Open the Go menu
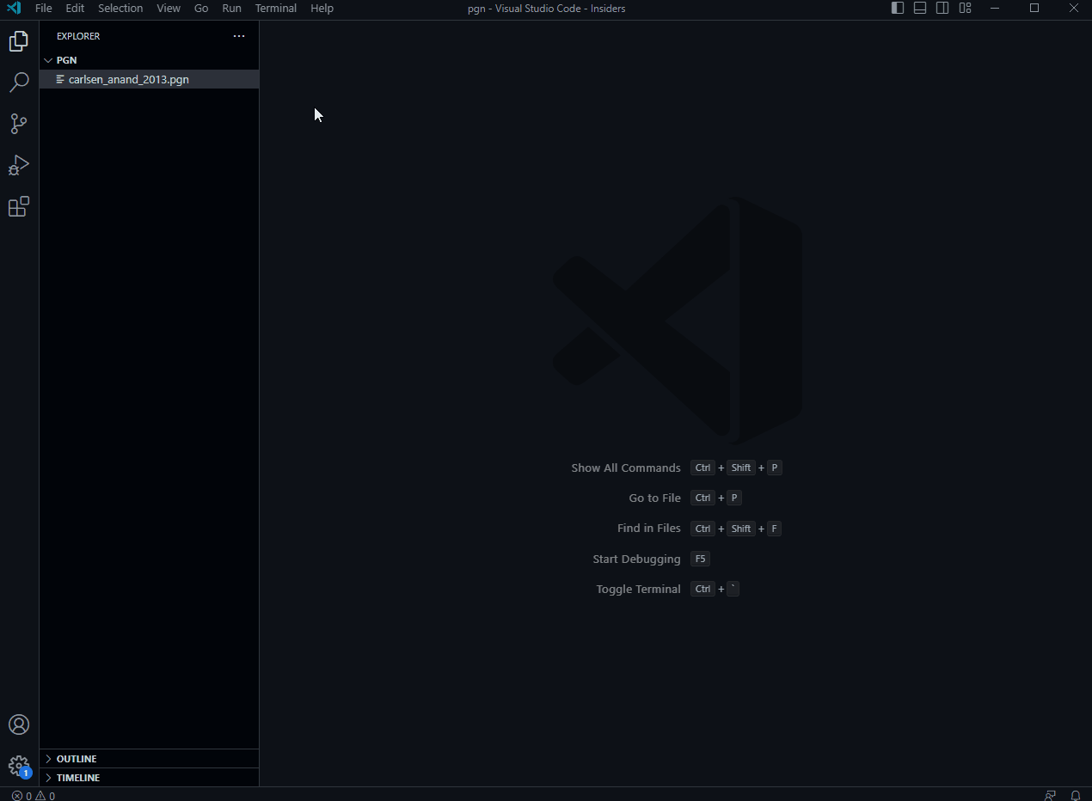The height and width of the screenshot is (801, 1092). pos(201,8)
